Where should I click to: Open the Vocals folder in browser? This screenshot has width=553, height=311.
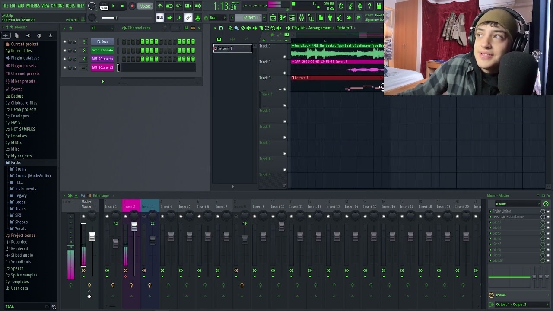[20, 228]
